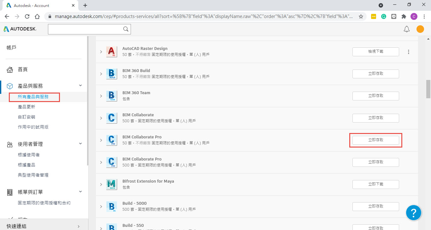This screenshot has height=230, width=431.
Task: Click the Autodesk logo in the header
Action: point(20,29)
